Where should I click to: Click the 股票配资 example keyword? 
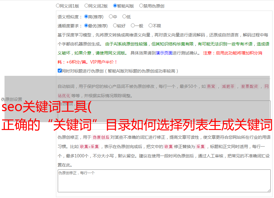point(250,86)
